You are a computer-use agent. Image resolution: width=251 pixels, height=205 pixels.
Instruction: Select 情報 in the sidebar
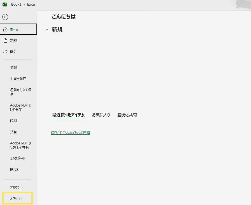(13, 67)
